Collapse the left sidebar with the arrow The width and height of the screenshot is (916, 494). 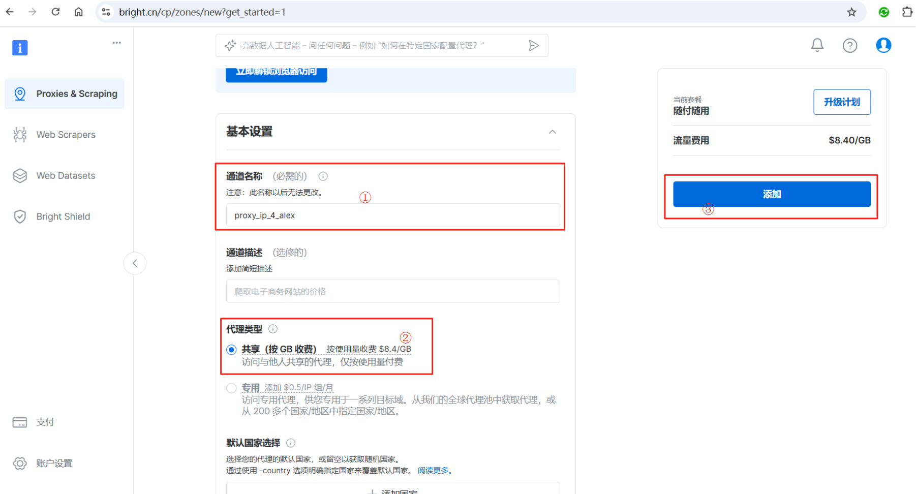click(135, 263)
